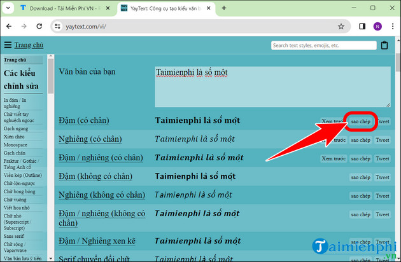Select Trang chủ in the sidebar
This screenshot has height=262, width=401.
point(15,60)
